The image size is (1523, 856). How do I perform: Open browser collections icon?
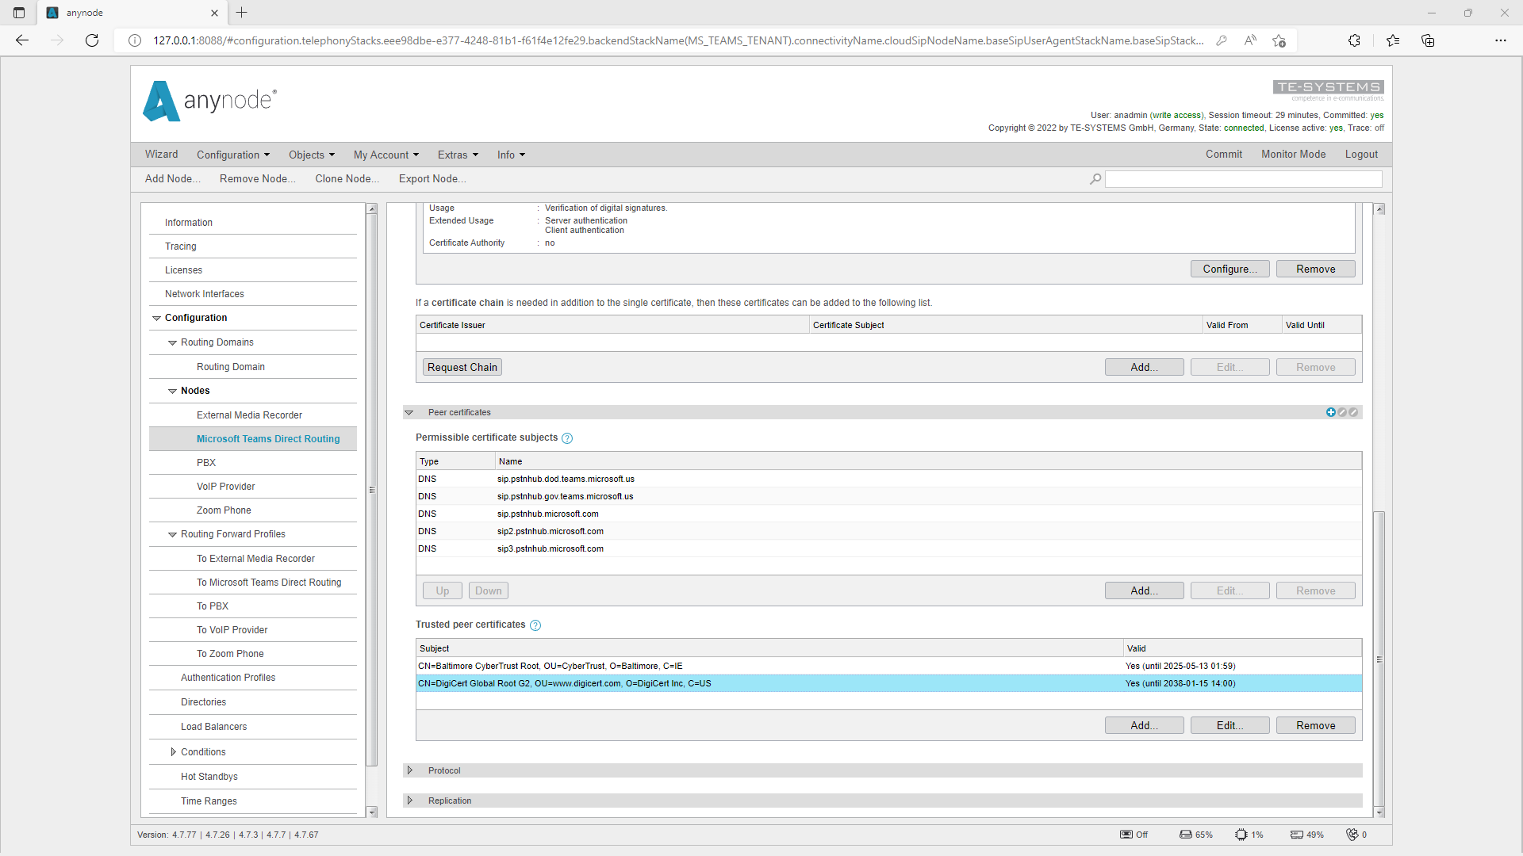[1428, 40]
